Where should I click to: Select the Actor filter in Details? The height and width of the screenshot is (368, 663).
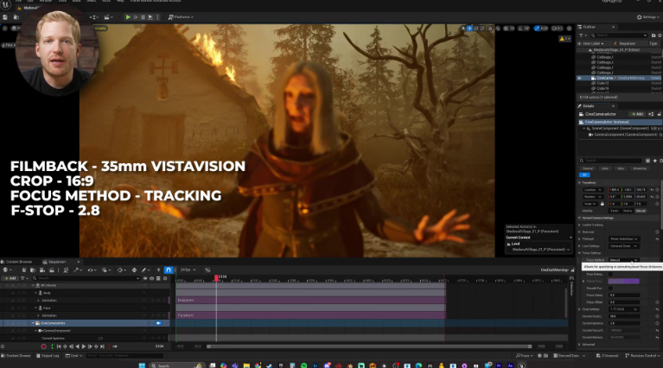(605, 168)
